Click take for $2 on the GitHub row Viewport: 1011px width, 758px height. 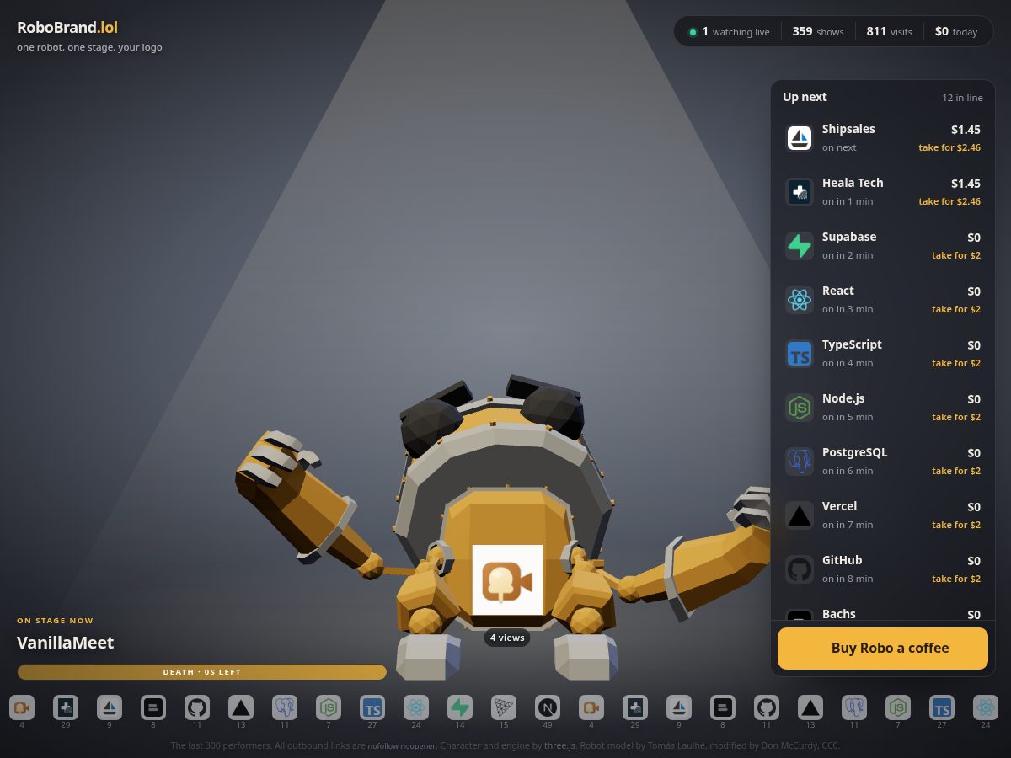pyautogui.click(x=956, y=579)
